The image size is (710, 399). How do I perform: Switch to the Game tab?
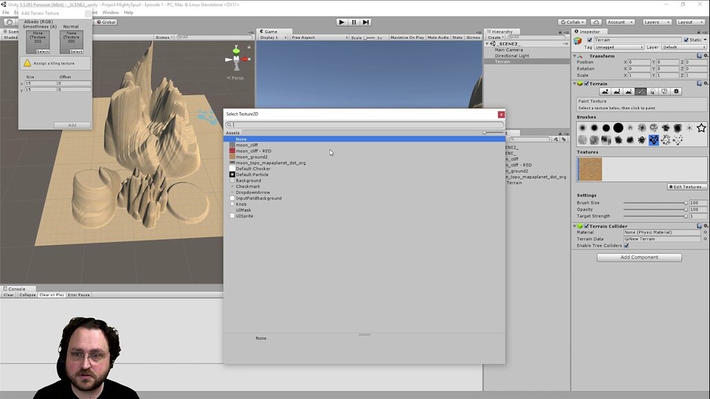click(x=272, y=31)
